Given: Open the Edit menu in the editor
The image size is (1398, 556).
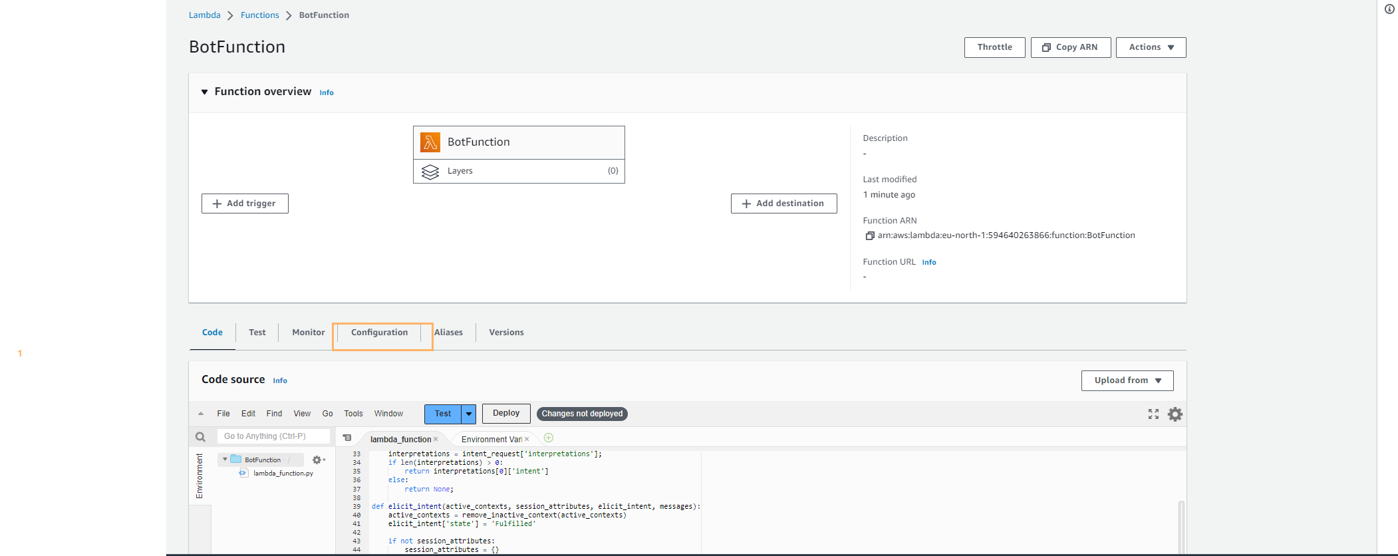Looking at the screenshot, I should tap(248, 414).
